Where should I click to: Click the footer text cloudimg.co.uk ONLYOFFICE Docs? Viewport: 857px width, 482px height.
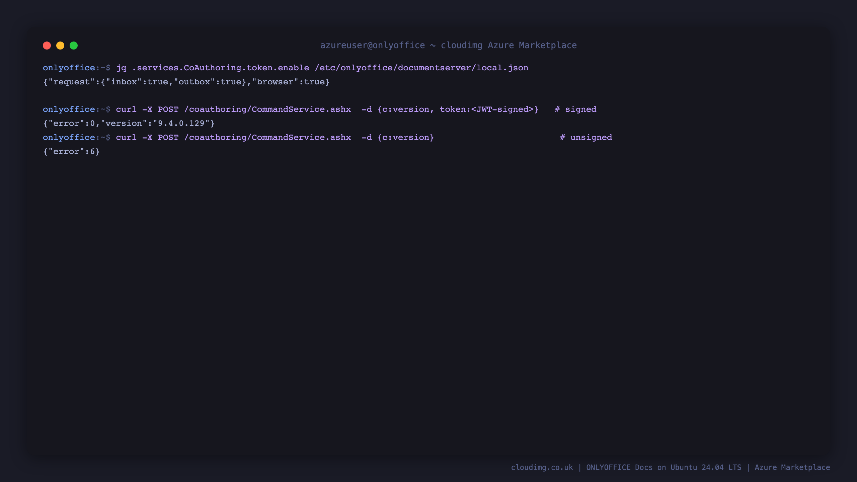670,468
